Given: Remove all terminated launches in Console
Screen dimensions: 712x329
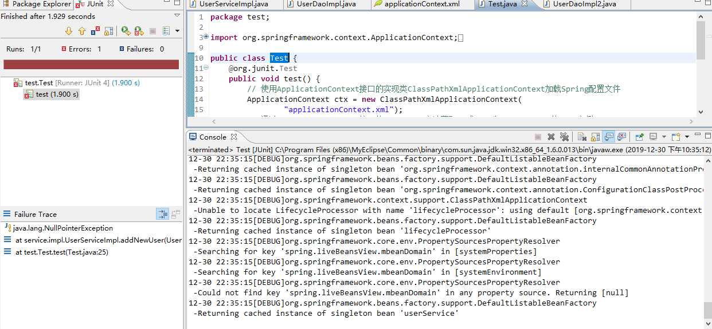Looking at the screenshot, I should 564,137.
